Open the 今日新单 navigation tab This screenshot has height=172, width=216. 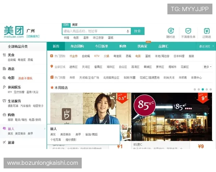(x=102, y=46)
